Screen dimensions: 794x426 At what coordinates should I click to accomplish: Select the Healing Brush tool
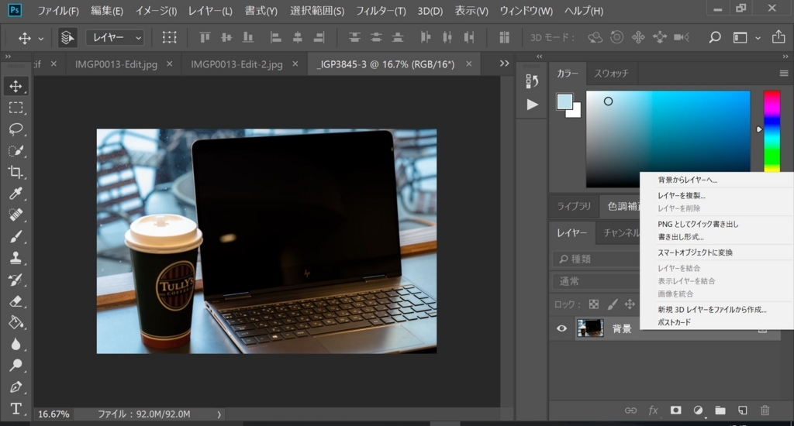coord(16,215)
